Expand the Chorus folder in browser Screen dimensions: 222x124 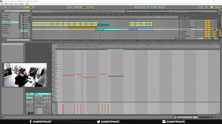[22, 29]
